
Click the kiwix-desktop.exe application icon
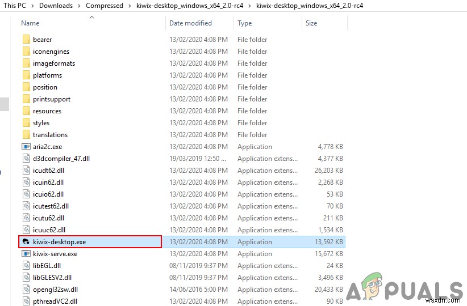point(26,241)
